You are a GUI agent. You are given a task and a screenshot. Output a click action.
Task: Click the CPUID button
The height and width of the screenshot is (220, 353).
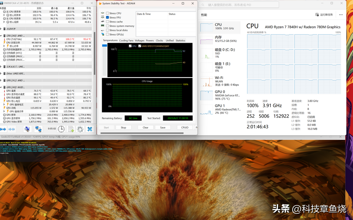point(185,128)
